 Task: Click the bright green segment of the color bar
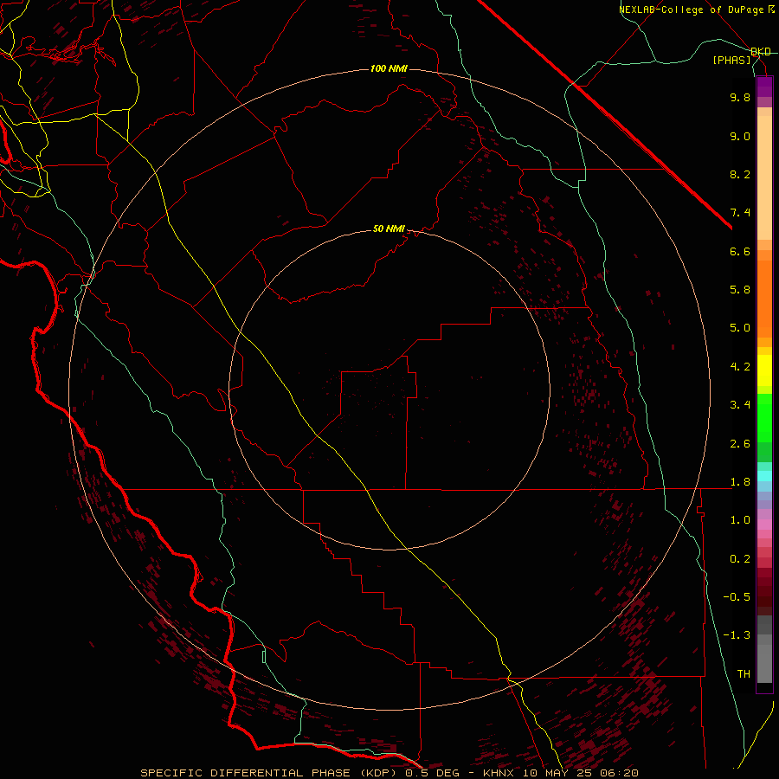(764, 417)
